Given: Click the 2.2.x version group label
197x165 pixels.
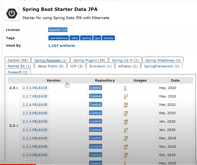Looking at the screenshot, I should [x=14, y=126].
